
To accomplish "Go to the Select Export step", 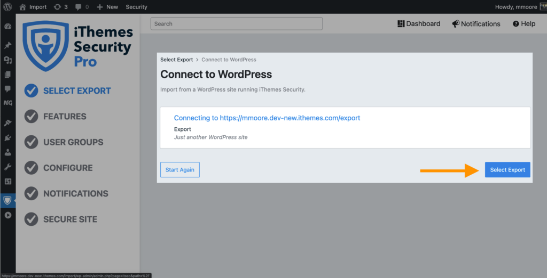I will [x=68, y=91].
